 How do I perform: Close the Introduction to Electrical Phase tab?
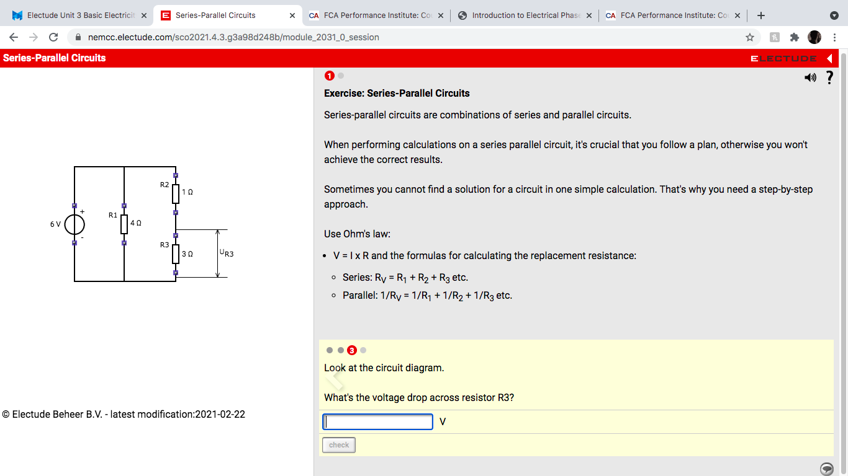tap(589, 15)
